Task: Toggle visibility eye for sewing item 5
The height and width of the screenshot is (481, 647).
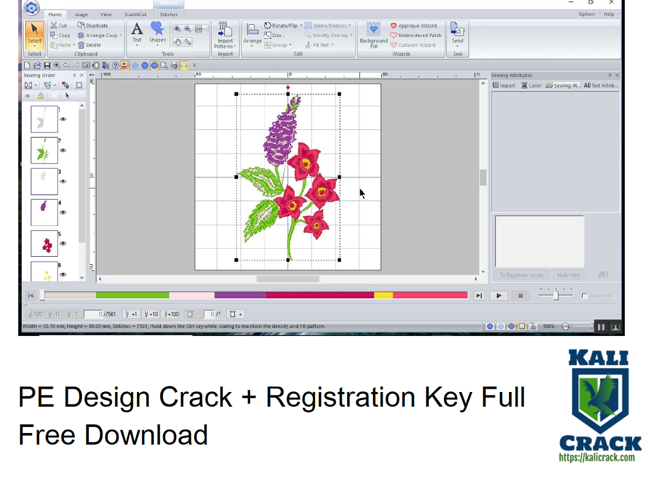Action: [x=63, y=244]
